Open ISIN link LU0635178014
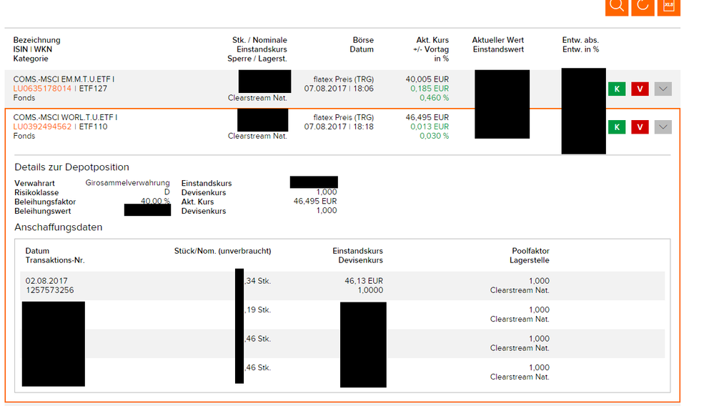Screen dimensions: 714x406 [x=42, y=89]
